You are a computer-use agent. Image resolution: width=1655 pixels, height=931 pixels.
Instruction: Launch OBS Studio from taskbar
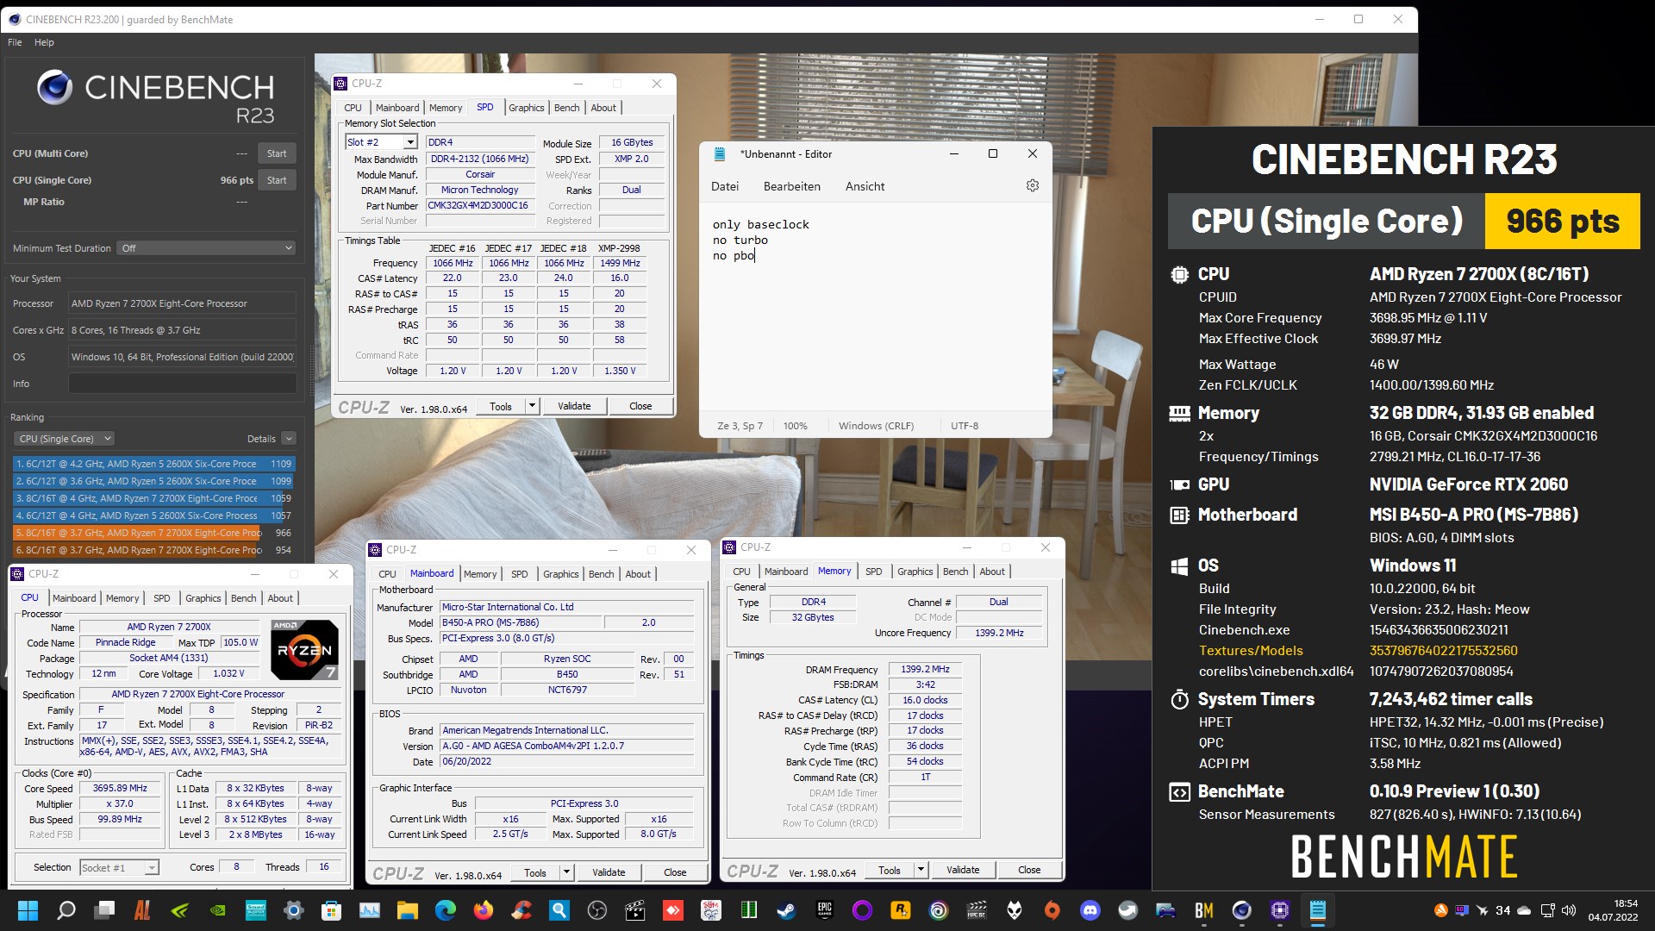pos(596,910)
